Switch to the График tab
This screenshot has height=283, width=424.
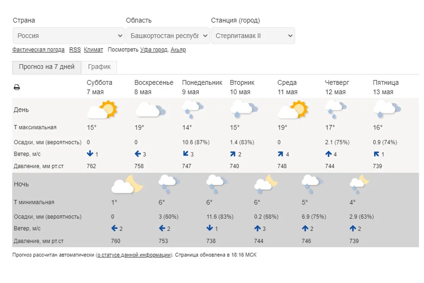99,67
